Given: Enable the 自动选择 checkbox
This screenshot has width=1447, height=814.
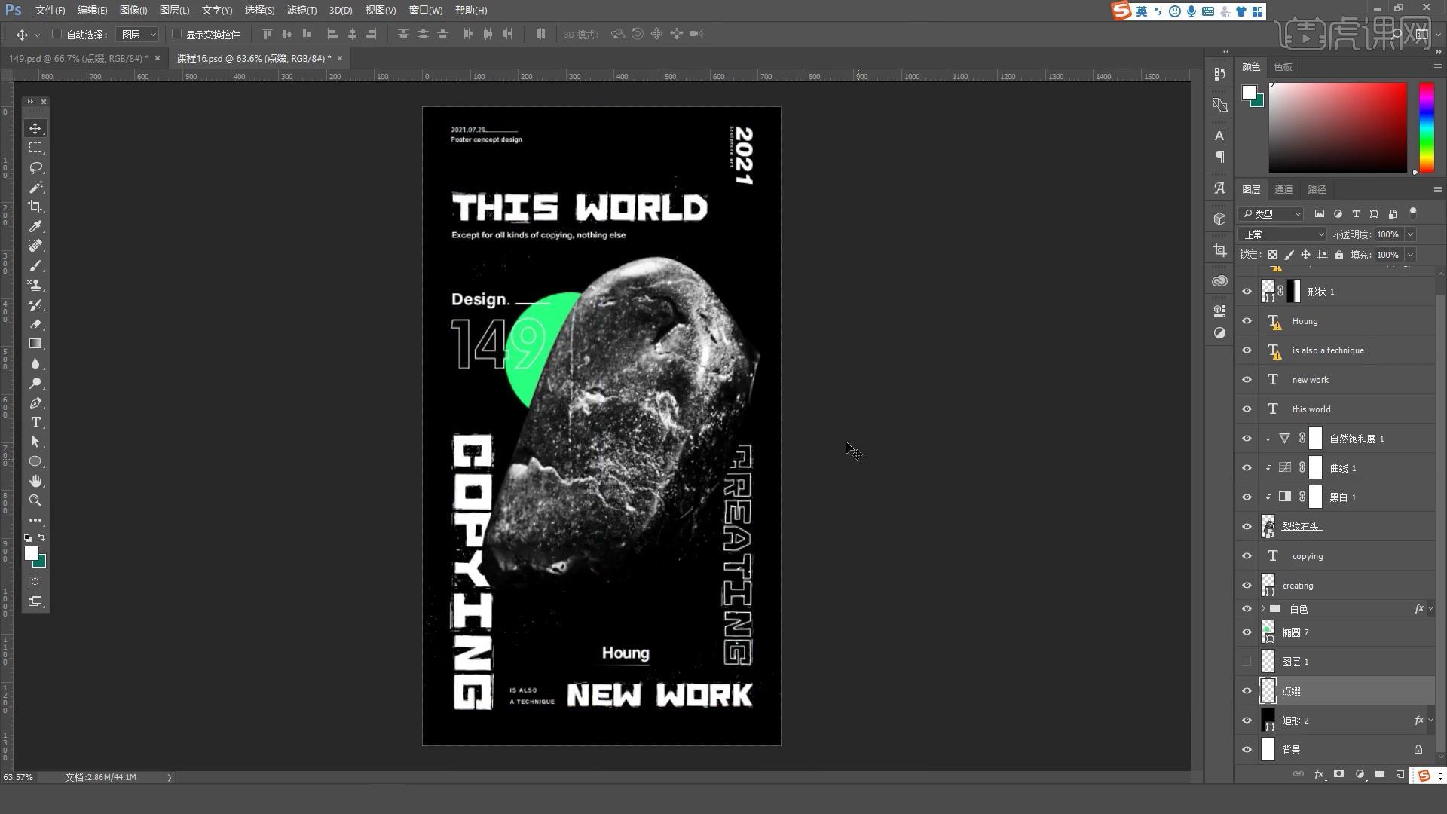Looking at the screenshot, I should click(x=57, y=34).
